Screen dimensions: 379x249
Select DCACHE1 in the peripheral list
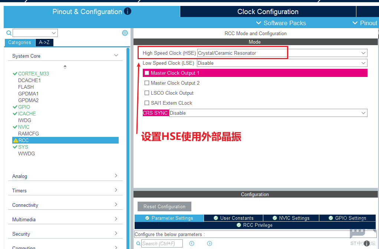click(x=29, y=80)
